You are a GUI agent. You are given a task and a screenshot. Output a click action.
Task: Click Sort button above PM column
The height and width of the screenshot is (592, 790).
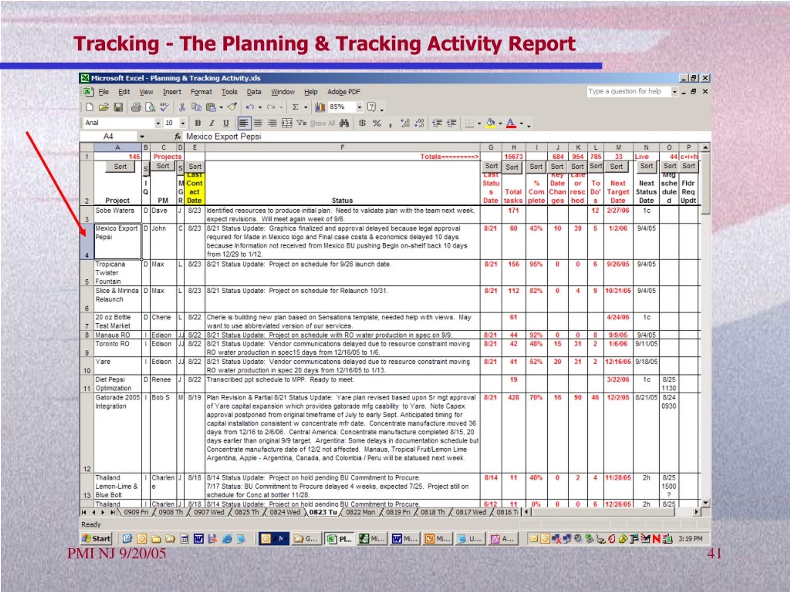pyautogui.click(x=163, y=166)
